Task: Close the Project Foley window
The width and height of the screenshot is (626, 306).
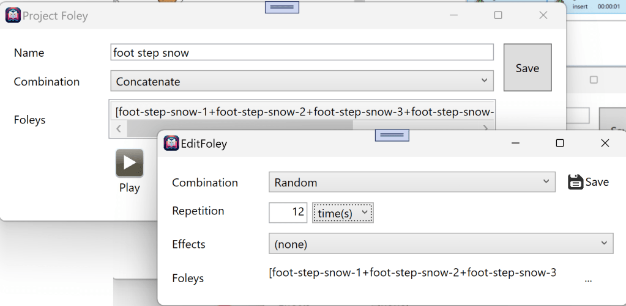Action: pos(543,16)
